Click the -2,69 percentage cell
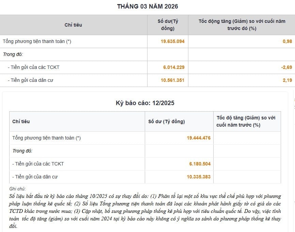 pyautogui.click(x=286, y=67)
